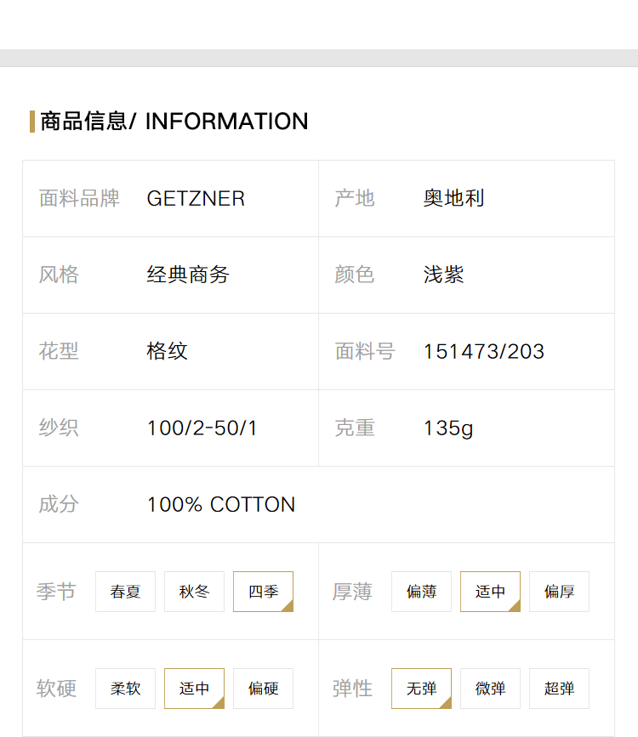The image size is (638, 737).
Task: Select the 春夏 season option
Action: (x=125, y=592)
